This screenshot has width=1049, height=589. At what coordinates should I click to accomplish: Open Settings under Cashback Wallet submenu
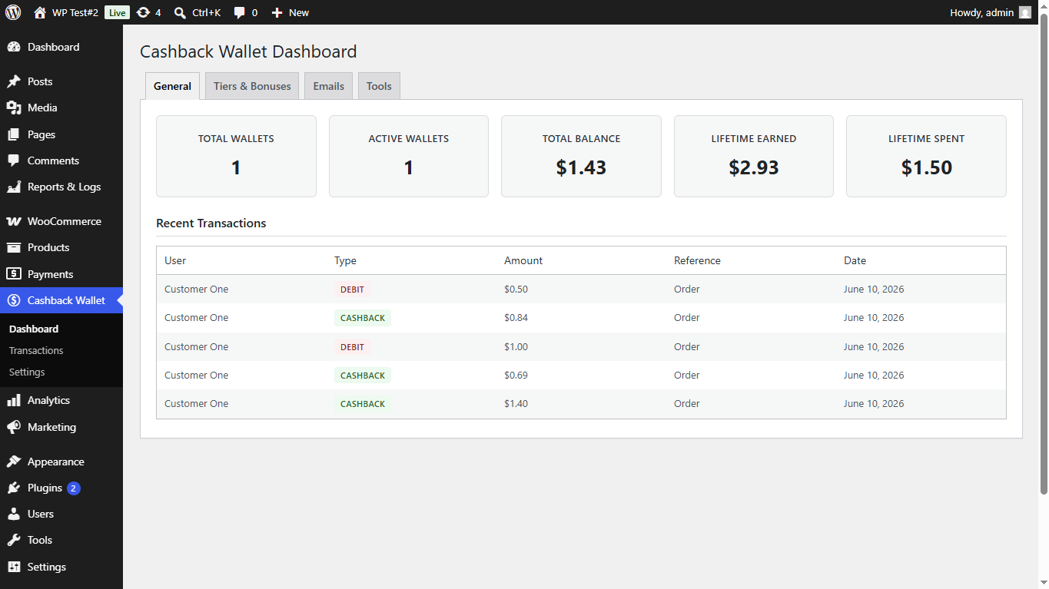[27, 372]
